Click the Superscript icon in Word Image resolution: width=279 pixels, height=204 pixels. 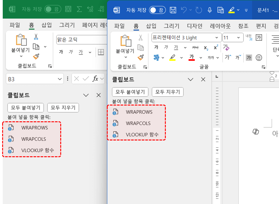click(216, 47)
